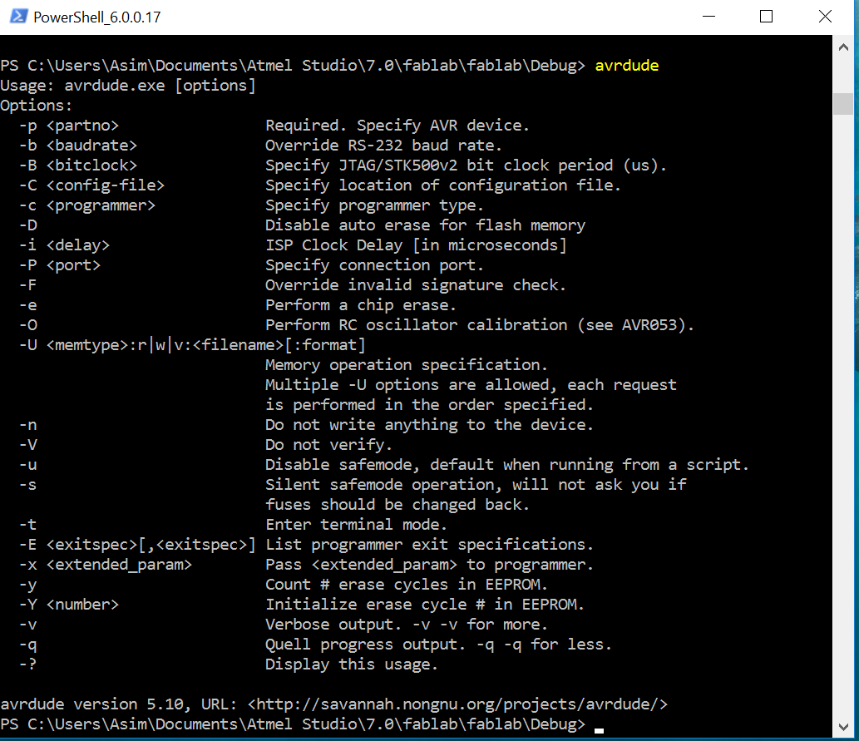Screen dimensions: 859x741
Task: Click the scrollbar up arrow
Action: [x=843, y=47]
